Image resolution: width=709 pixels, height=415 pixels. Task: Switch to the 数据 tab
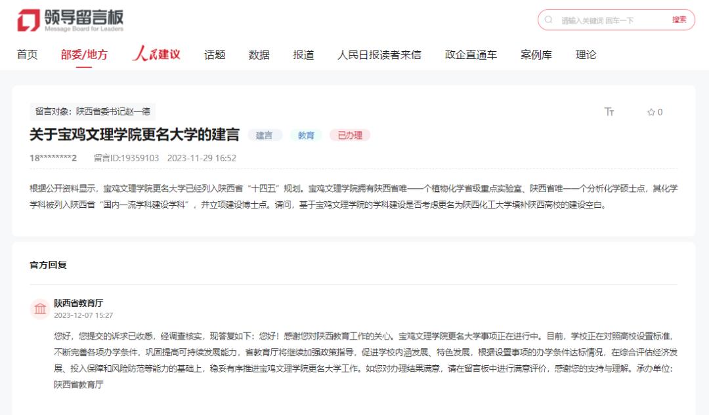[259, 55]
